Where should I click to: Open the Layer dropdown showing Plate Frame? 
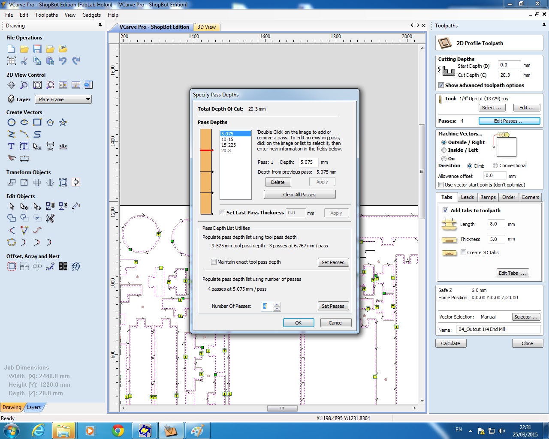tap(63, 99)
